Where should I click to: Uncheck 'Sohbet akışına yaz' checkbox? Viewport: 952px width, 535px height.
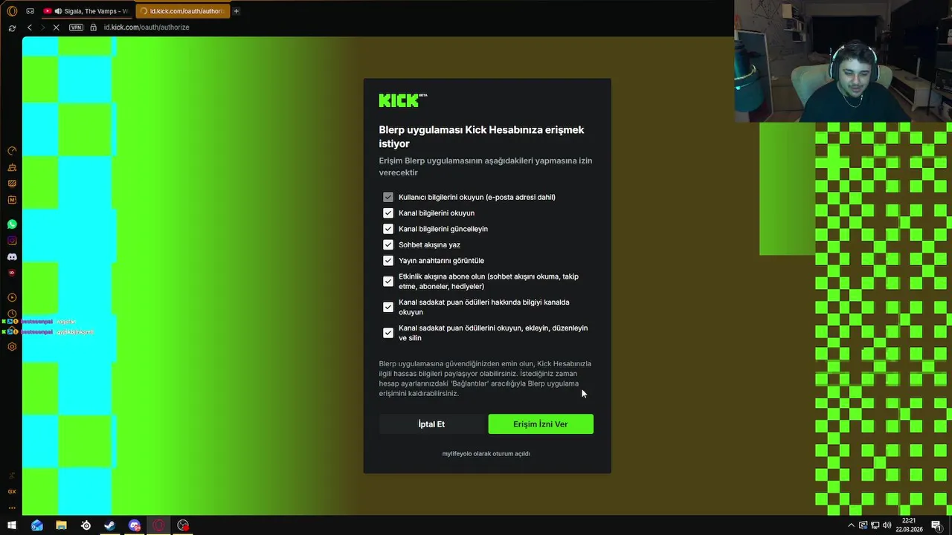click(x=388, y=244)
